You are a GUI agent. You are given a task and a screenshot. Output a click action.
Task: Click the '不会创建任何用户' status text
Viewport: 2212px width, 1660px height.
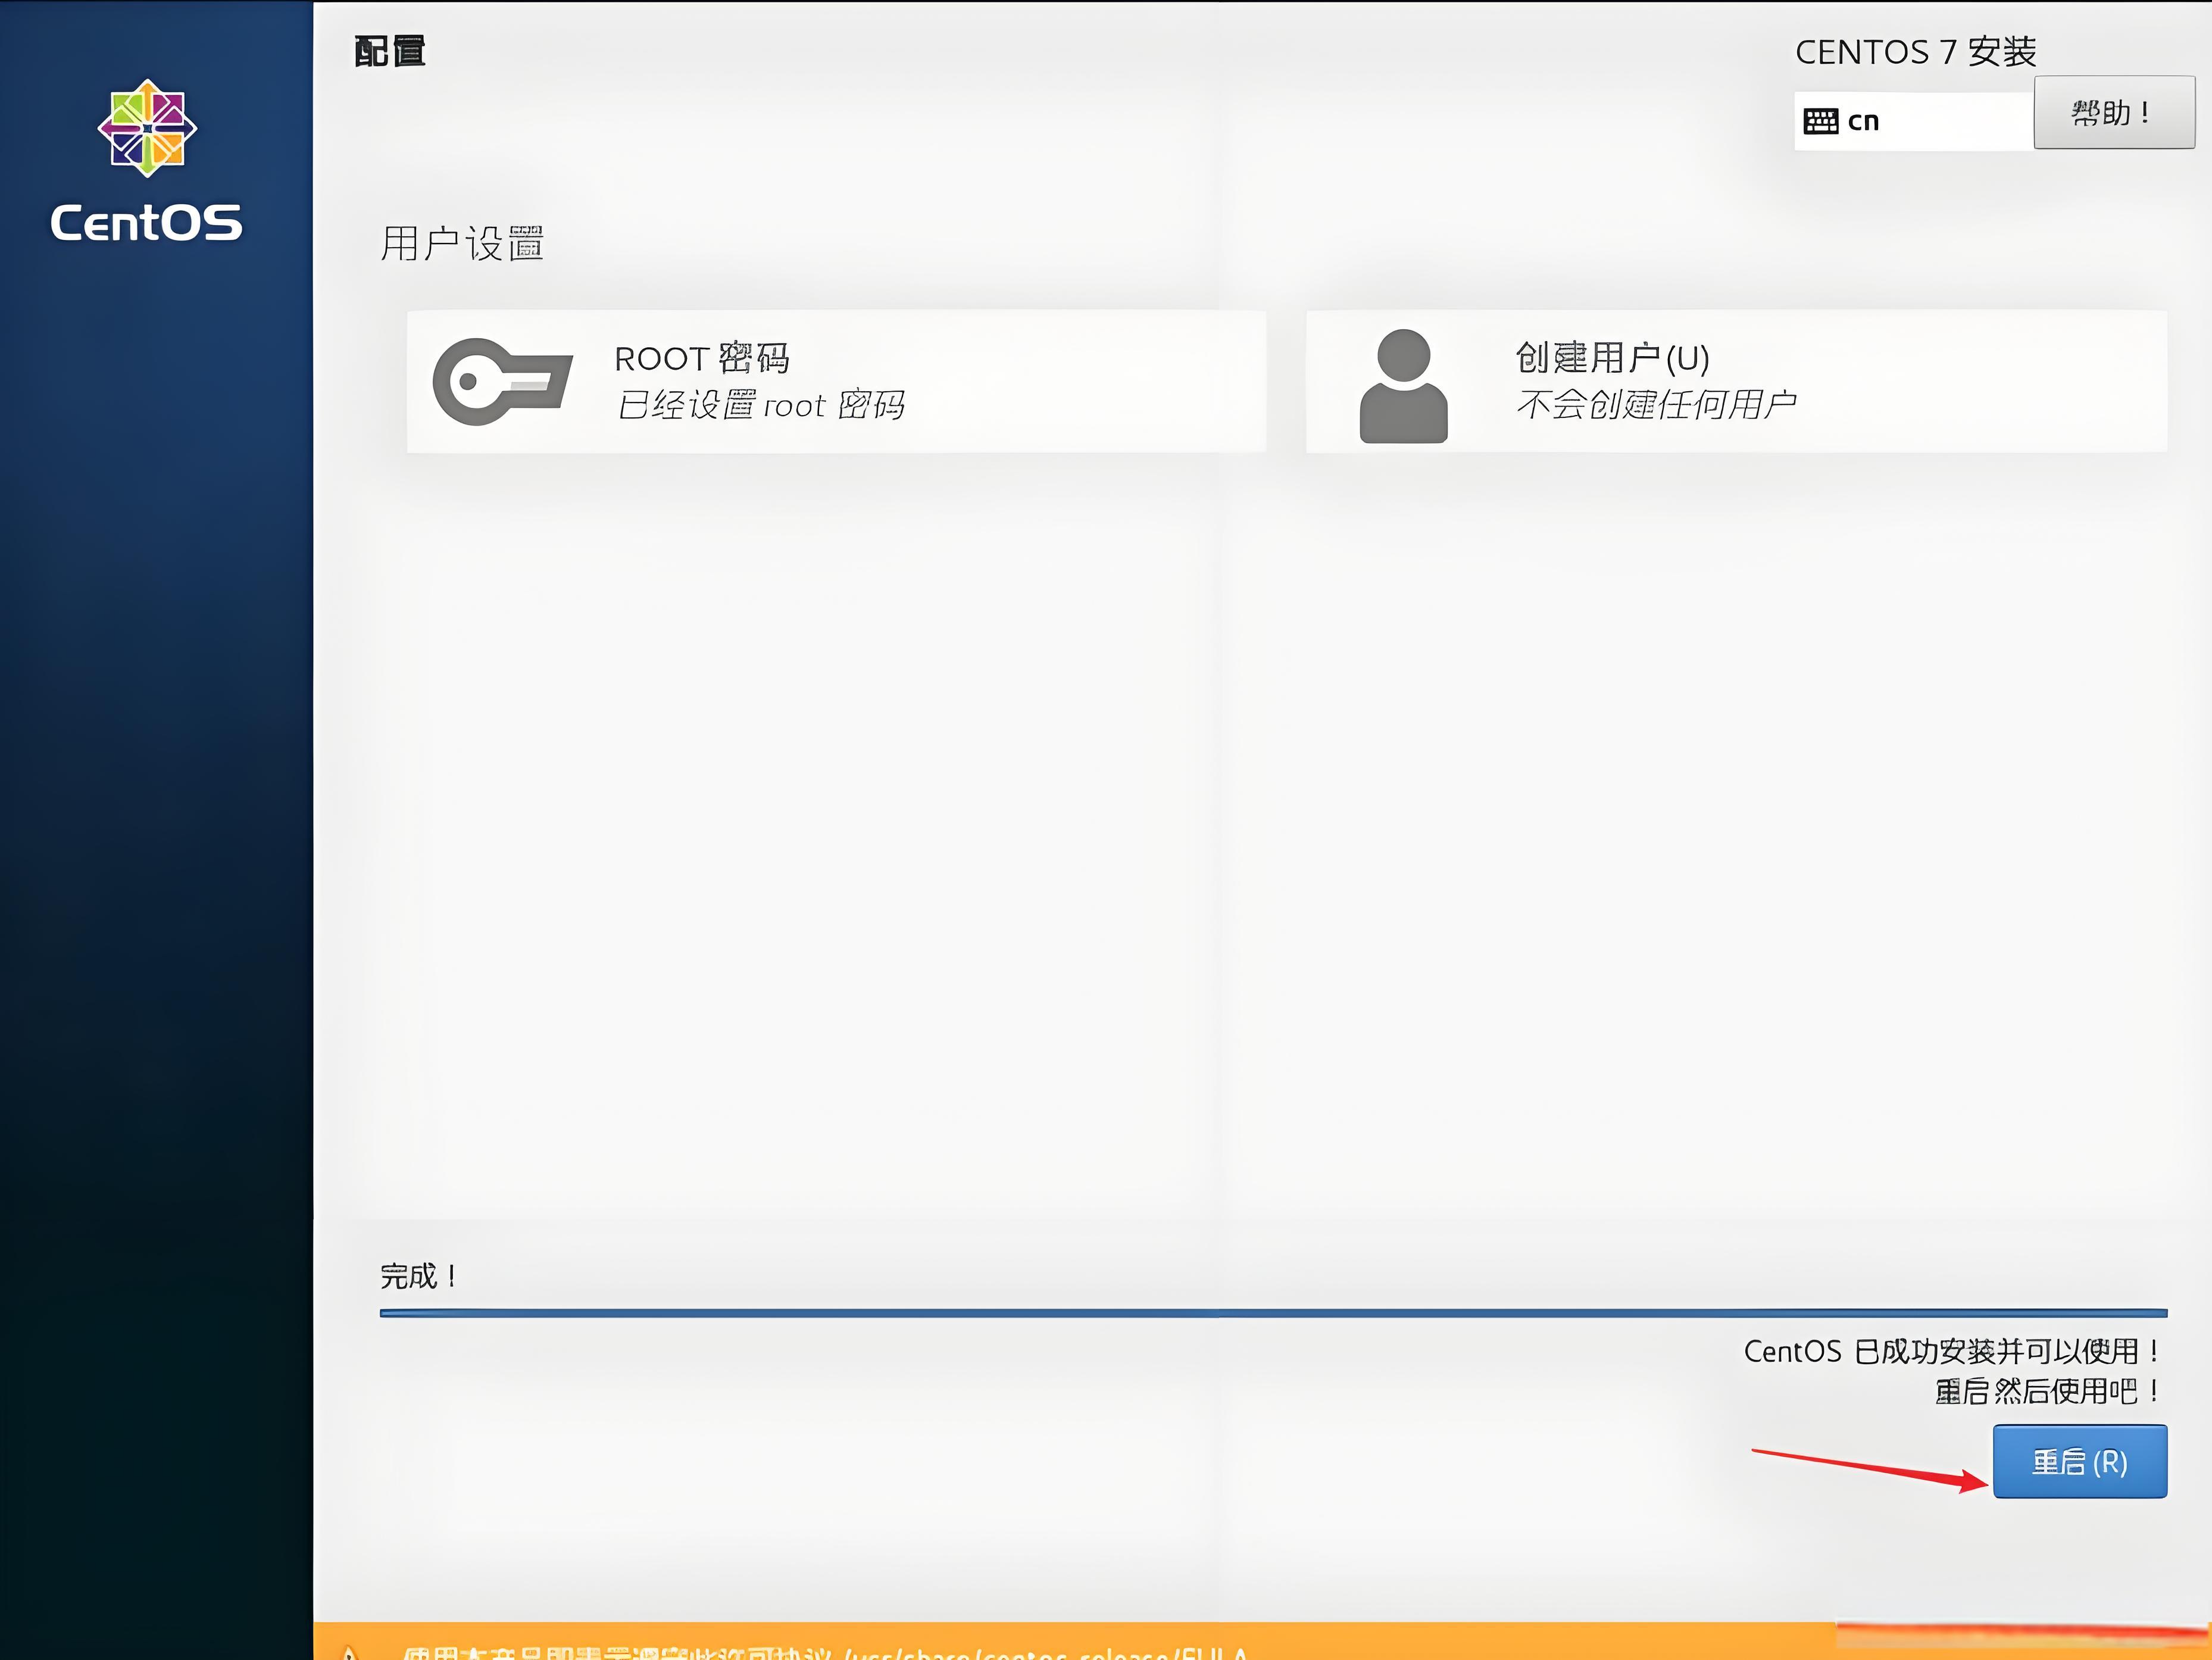point(1655,405)
